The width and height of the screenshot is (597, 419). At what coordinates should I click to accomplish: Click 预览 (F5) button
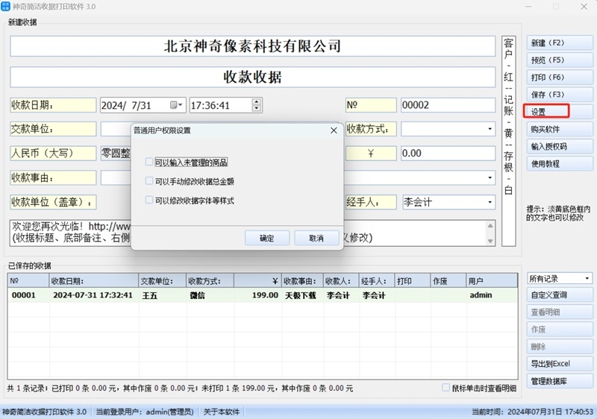pyautogui.click(x=560, y=60)
